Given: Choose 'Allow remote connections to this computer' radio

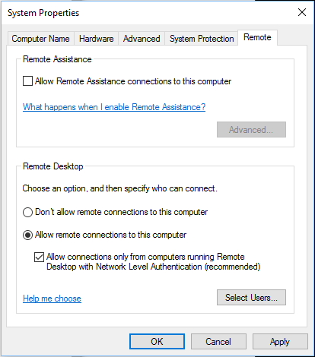Looking at the screenshot, I should click(x=27, y=235).
